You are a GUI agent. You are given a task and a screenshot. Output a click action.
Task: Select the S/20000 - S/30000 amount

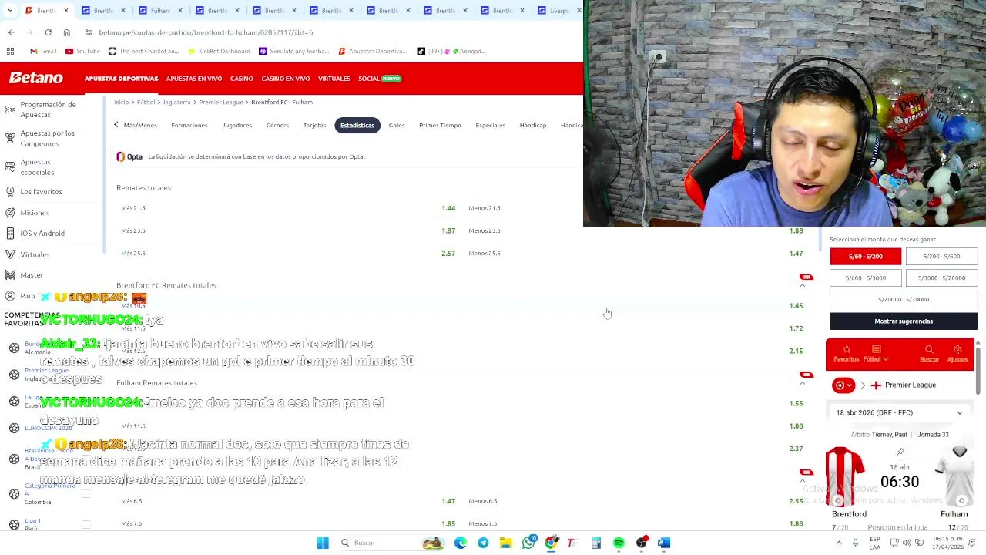click(x=904, y=299)
